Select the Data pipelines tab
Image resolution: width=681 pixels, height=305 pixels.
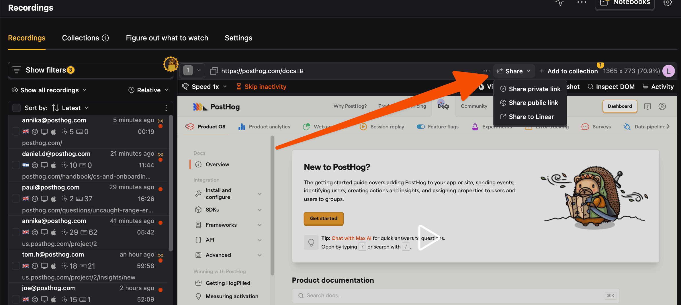(645, 126)
